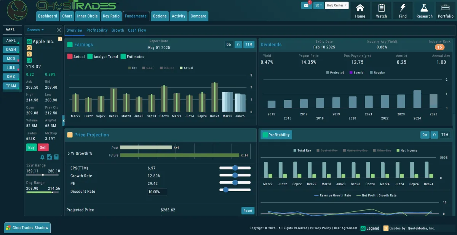
Task: Toggle the Actual earnings series
Action: coord(76,57)
